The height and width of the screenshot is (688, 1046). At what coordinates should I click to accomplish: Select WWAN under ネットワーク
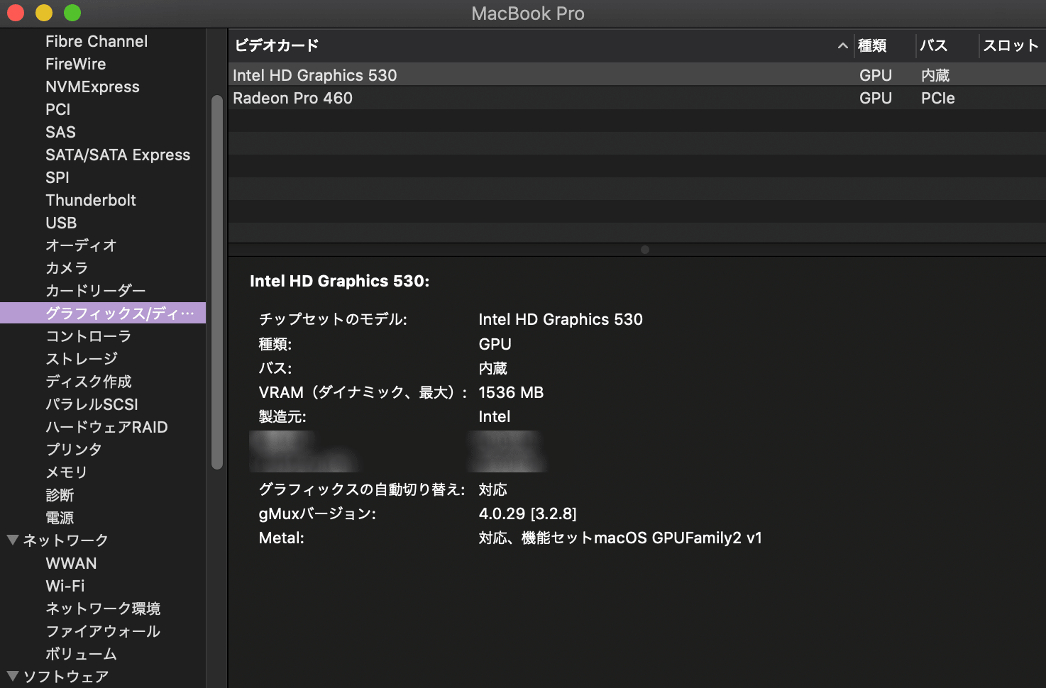point(71,563)
